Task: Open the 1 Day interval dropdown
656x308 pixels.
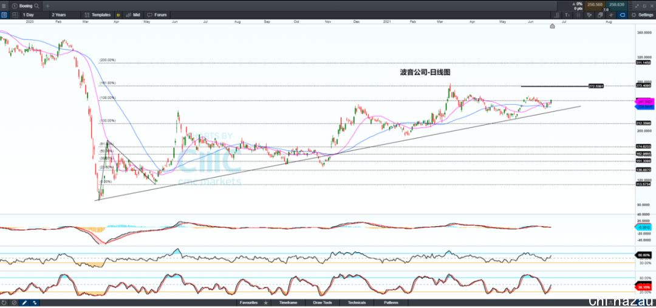Action: (34, 15)
